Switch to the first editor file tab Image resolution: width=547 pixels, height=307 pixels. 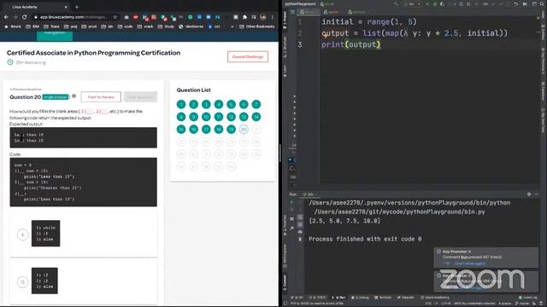point(309,12)
